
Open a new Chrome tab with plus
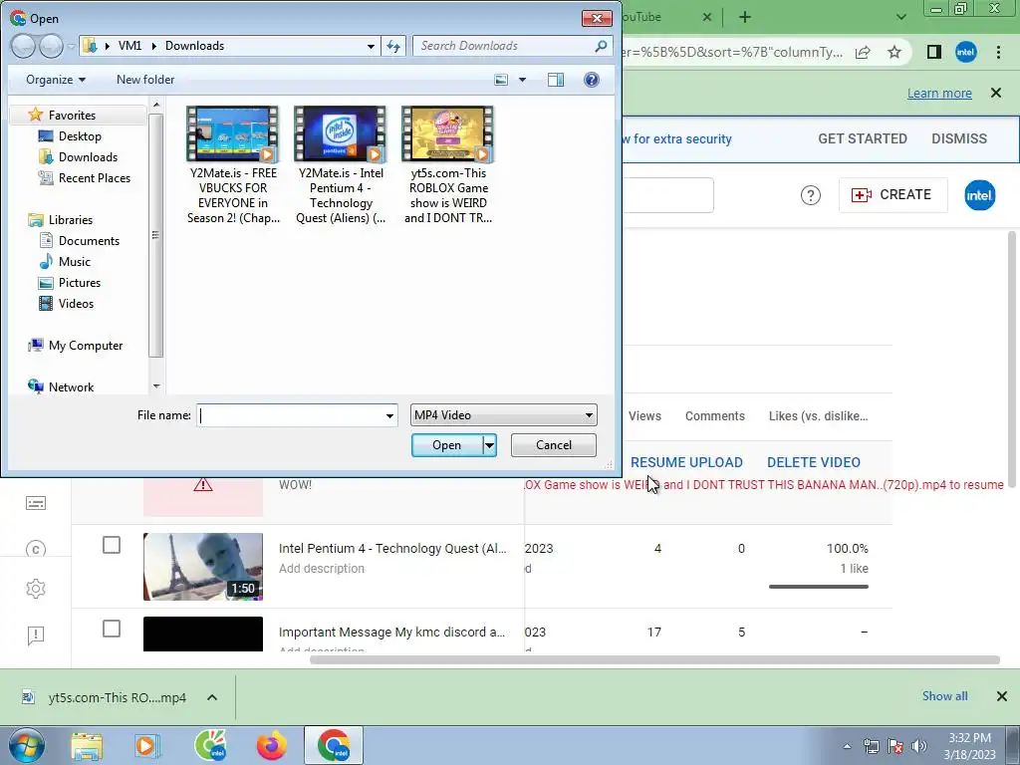(745, 17)
